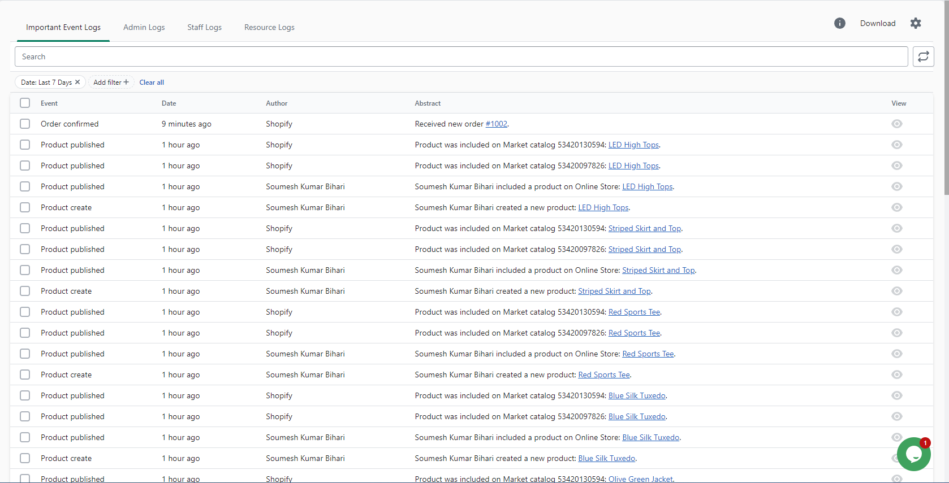Click 'Order confirmed' event cell
Screen dimensions: 949x483
(70, 124)
